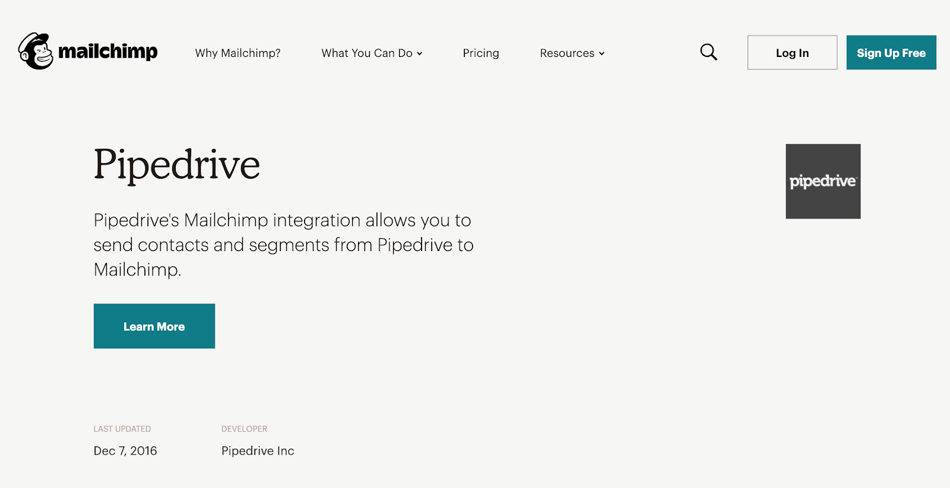This screenshot has width=950, height=488.
Task: Click the Pipedrive integration description paragraph
Action: [284, 245]
